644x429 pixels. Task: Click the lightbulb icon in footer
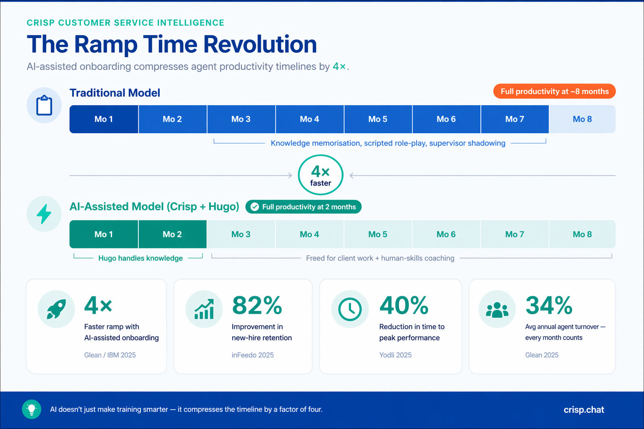[31, 409]
